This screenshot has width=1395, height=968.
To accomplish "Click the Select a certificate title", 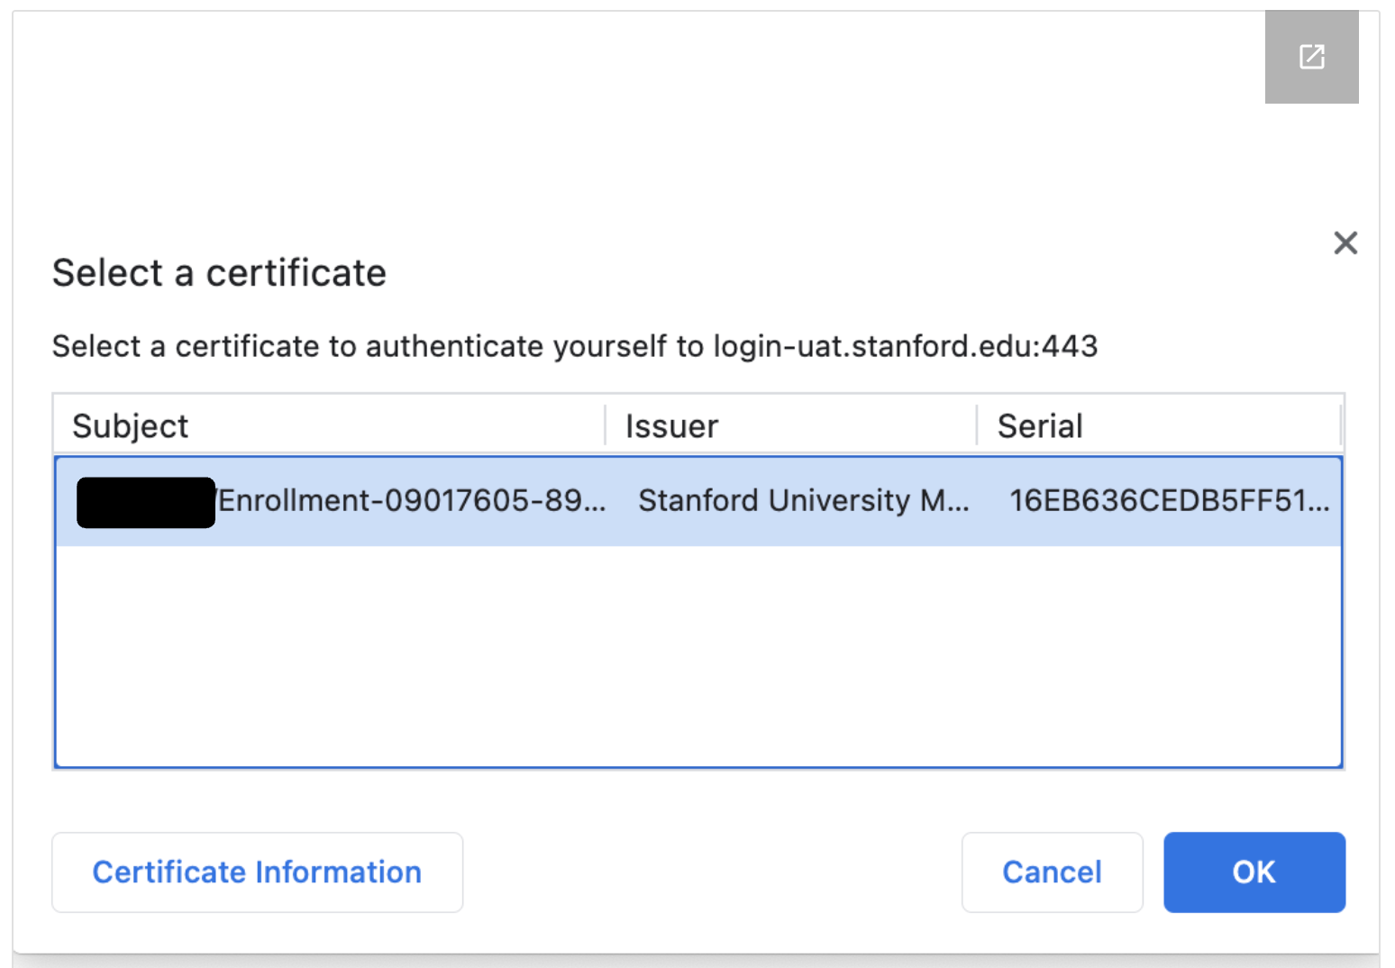I will pos(219,272).
